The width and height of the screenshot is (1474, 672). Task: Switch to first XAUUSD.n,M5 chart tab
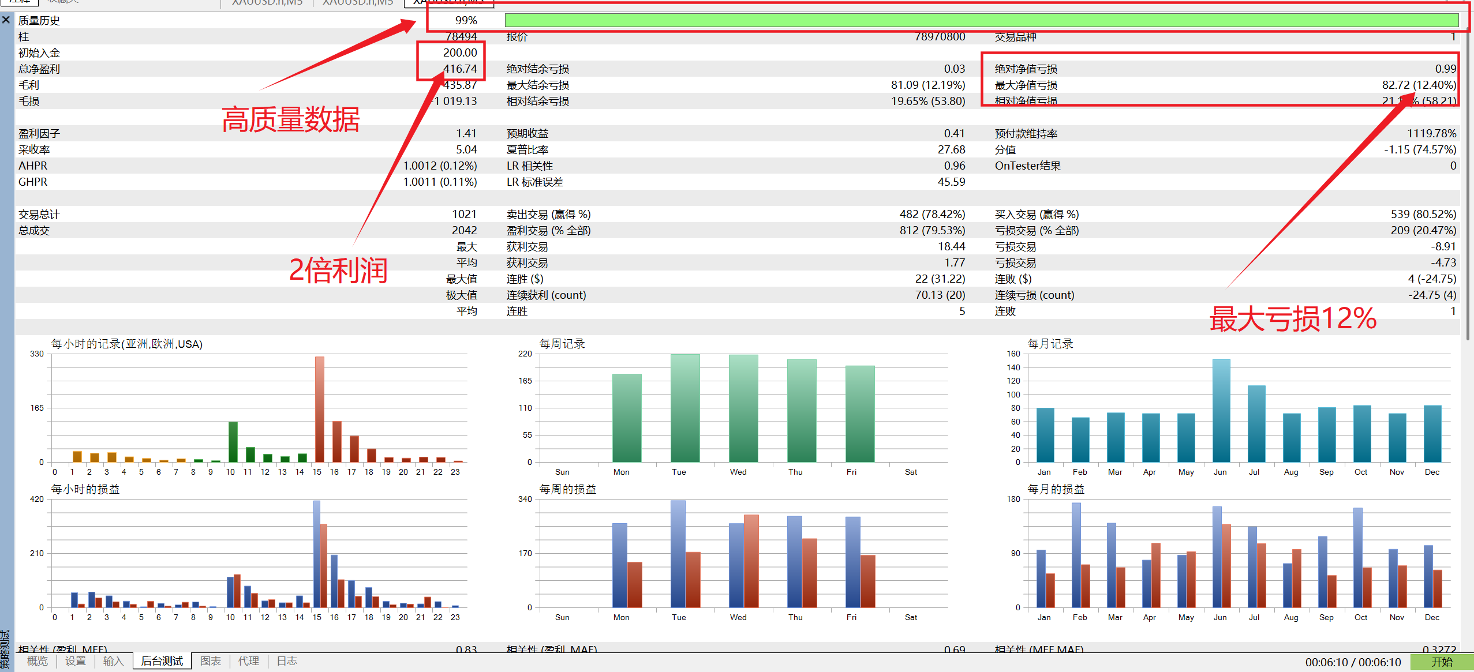(x=267, y=3)
